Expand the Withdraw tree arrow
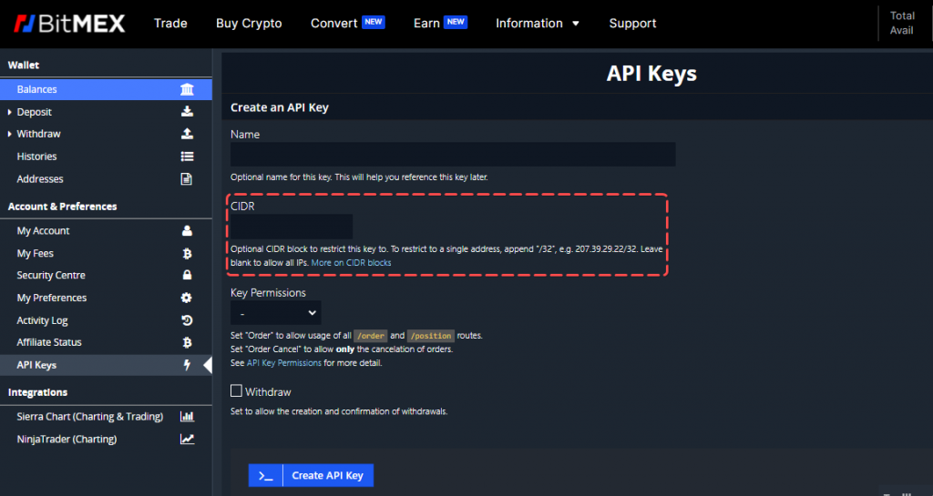 [x=9, y=134]
